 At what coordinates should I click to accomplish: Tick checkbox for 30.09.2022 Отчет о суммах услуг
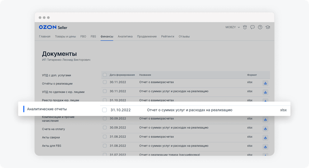(x=105, y=128)
